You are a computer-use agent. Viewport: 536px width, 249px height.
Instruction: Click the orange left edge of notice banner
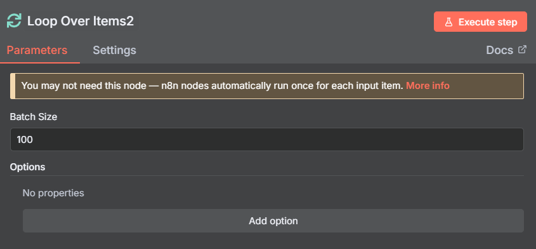[x=13, y=86]
